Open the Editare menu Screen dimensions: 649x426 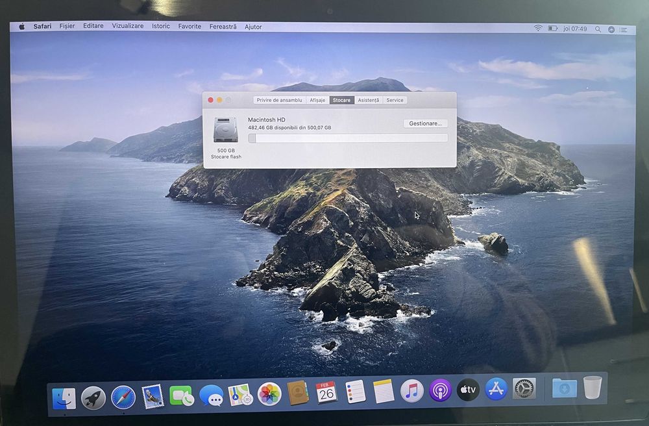pyautogui.click(x=93, y=26)
